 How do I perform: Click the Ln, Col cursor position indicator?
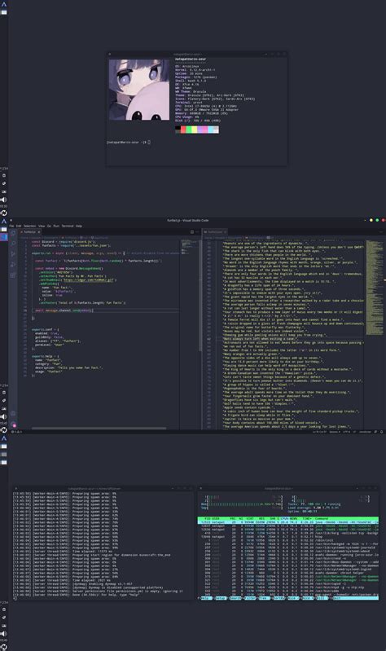pyautogui.click(x=319, y=432)
